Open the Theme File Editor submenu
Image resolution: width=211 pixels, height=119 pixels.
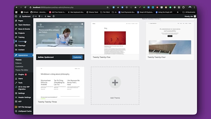coord(22,70)
